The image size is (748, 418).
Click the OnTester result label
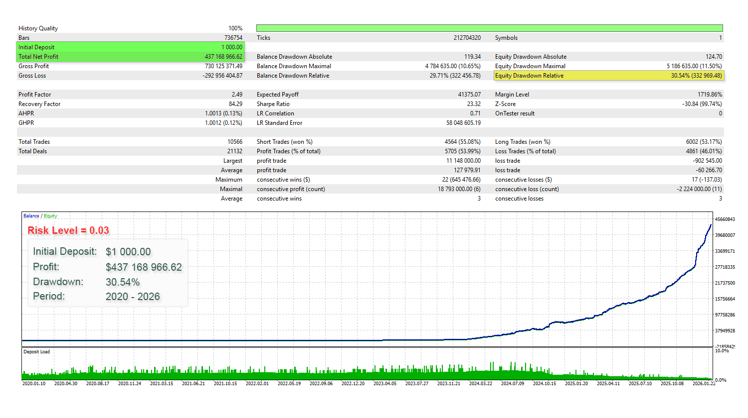click(x=515, y=113)
